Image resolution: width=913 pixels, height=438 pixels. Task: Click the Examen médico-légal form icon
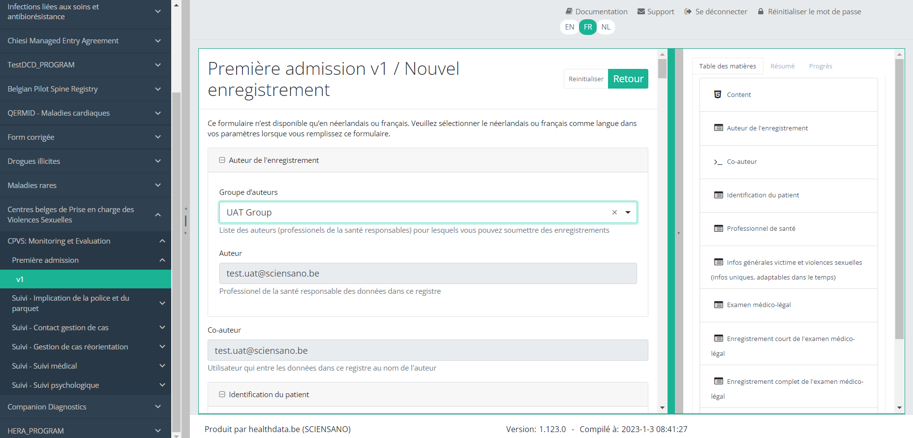click(x=718, y=305)
